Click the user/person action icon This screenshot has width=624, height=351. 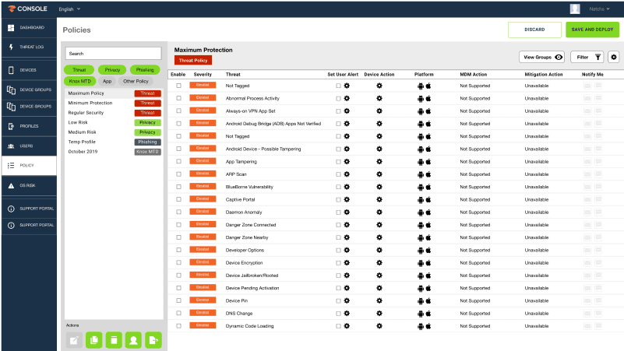pos(133,339)
